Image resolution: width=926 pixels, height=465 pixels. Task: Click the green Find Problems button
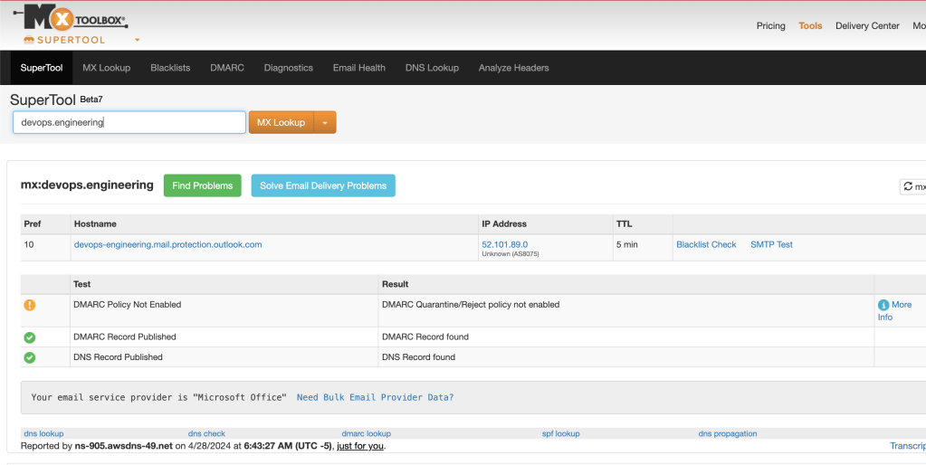pyautogui.click(x=203, y=185)
